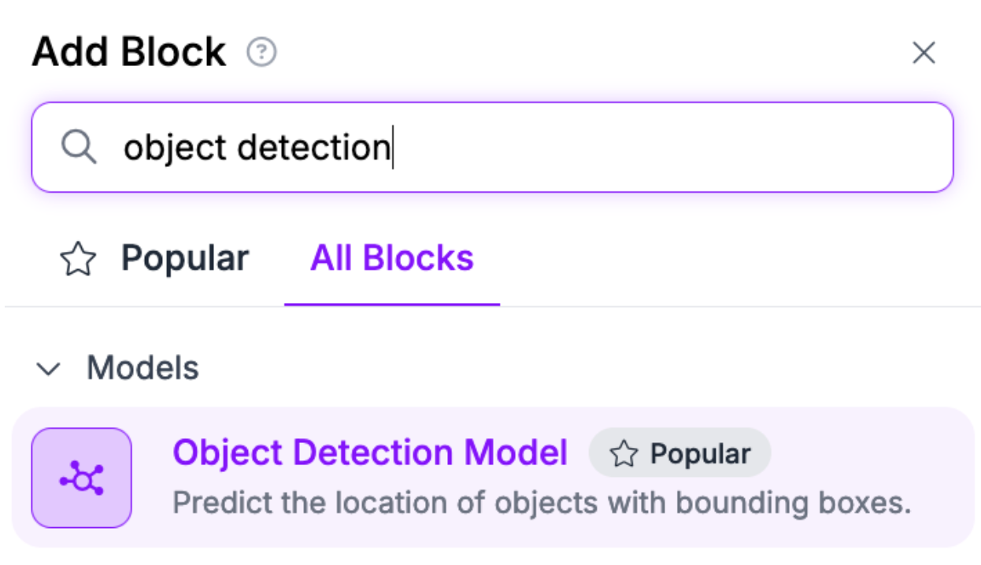This screenshot has height=565, width=981.
Task: Click the star inside the Popular badge
Action: click(624, 453)
